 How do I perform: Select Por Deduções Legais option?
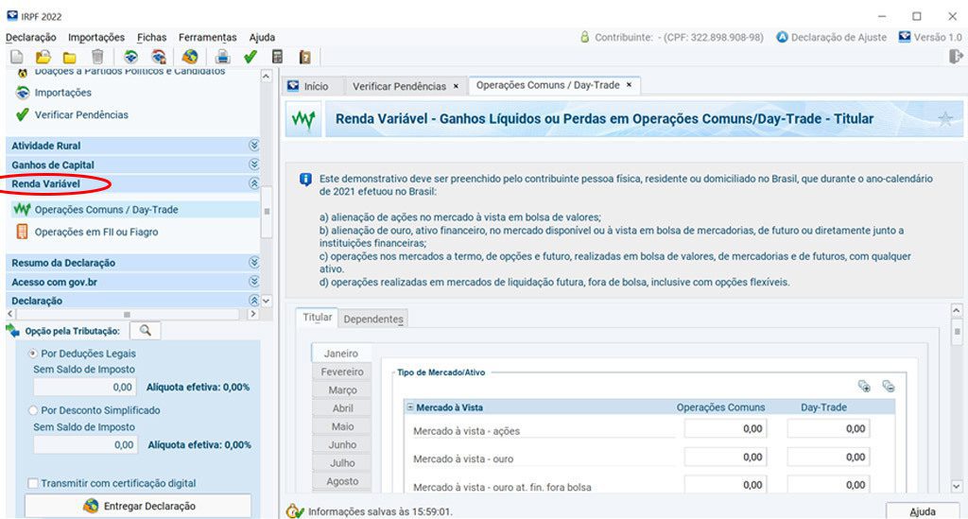[33, 354]
